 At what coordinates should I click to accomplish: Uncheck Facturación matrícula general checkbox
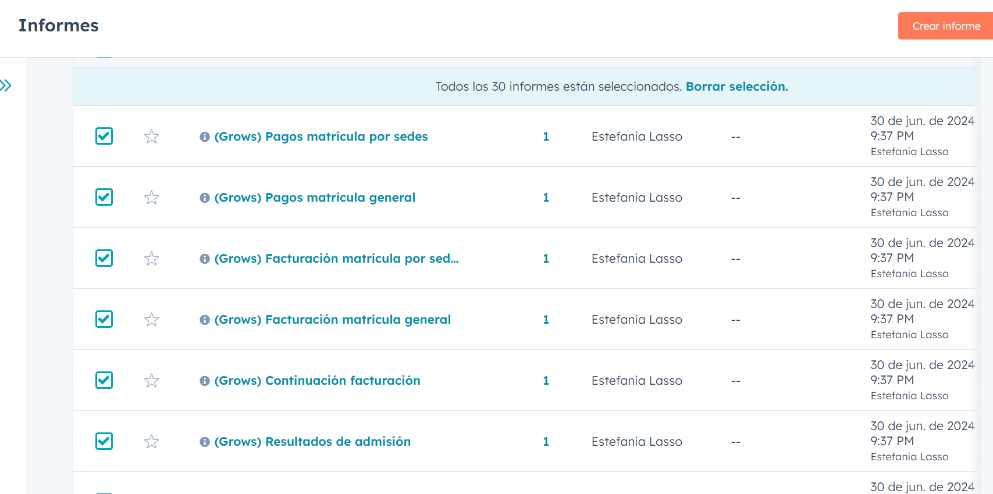[104, 319]
